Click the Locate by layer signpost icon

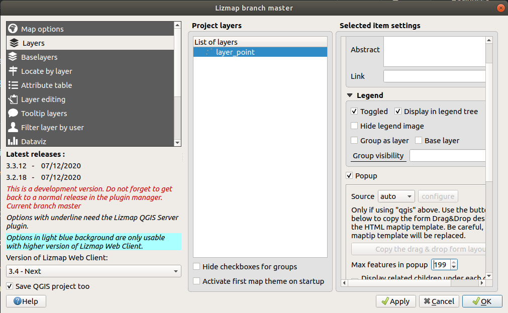13,71
